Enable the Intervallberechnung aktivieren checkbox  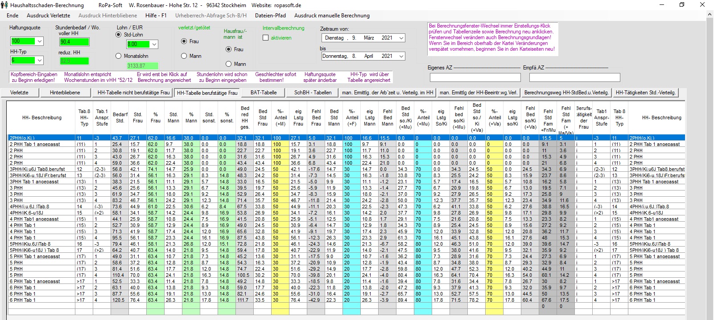pos(266,38)
